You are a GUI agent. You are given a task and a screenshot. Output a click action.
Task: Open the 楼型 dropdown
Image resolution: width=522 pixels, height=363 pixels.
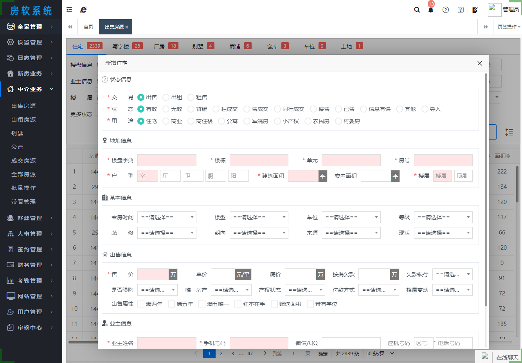(259, 217)
